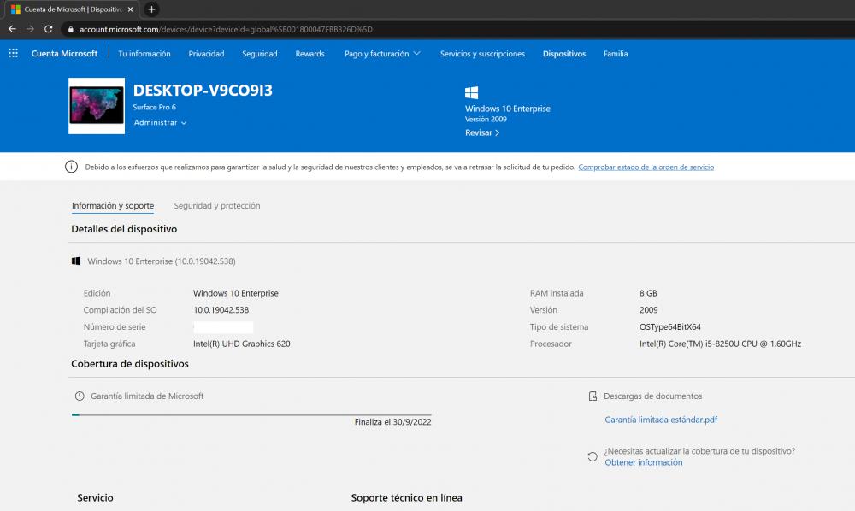Click the refresh icon beside coverage update question
Viewport: 855px width, 511px height.
[x=593, y=456]
